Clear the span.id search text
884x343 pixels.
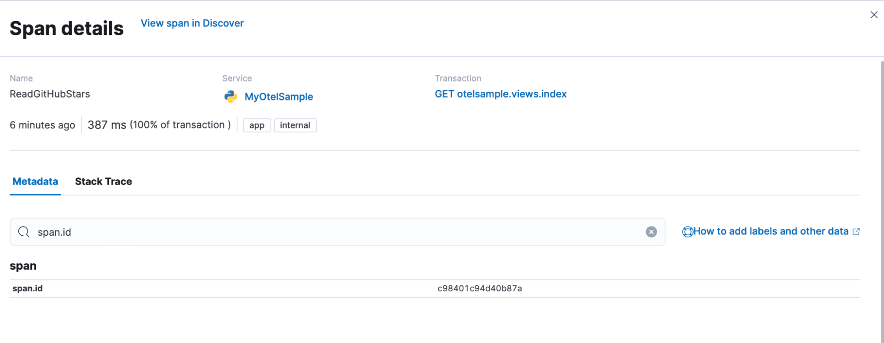pyautogui.click(x=651, y=232)
